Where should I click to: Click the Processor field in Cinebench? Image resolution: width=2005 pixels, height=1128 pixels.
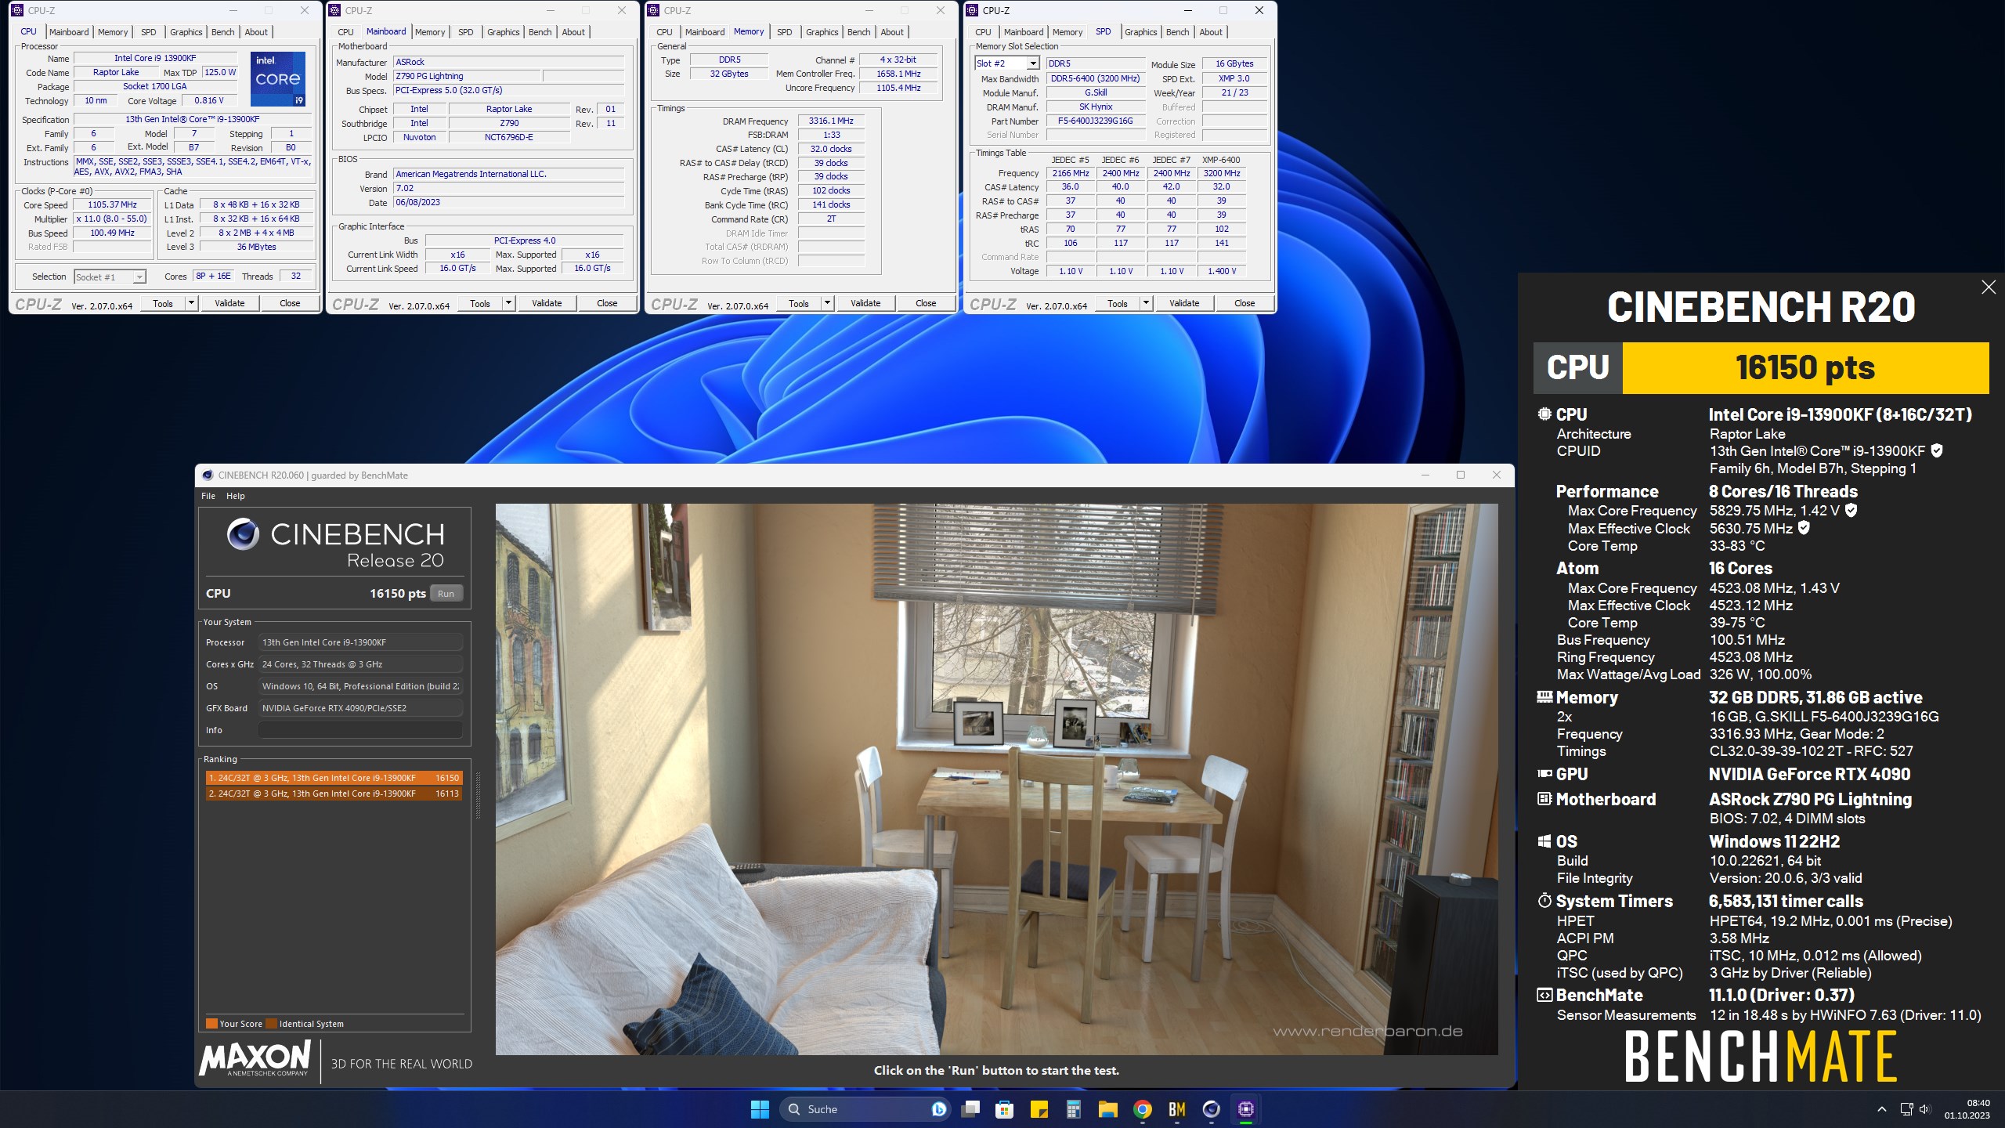point(360,642)
